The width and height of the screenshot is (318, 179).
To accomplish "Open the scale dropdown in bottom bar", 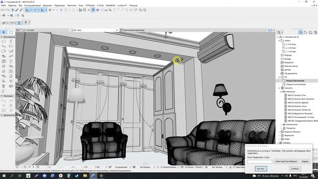I will 106,167.
